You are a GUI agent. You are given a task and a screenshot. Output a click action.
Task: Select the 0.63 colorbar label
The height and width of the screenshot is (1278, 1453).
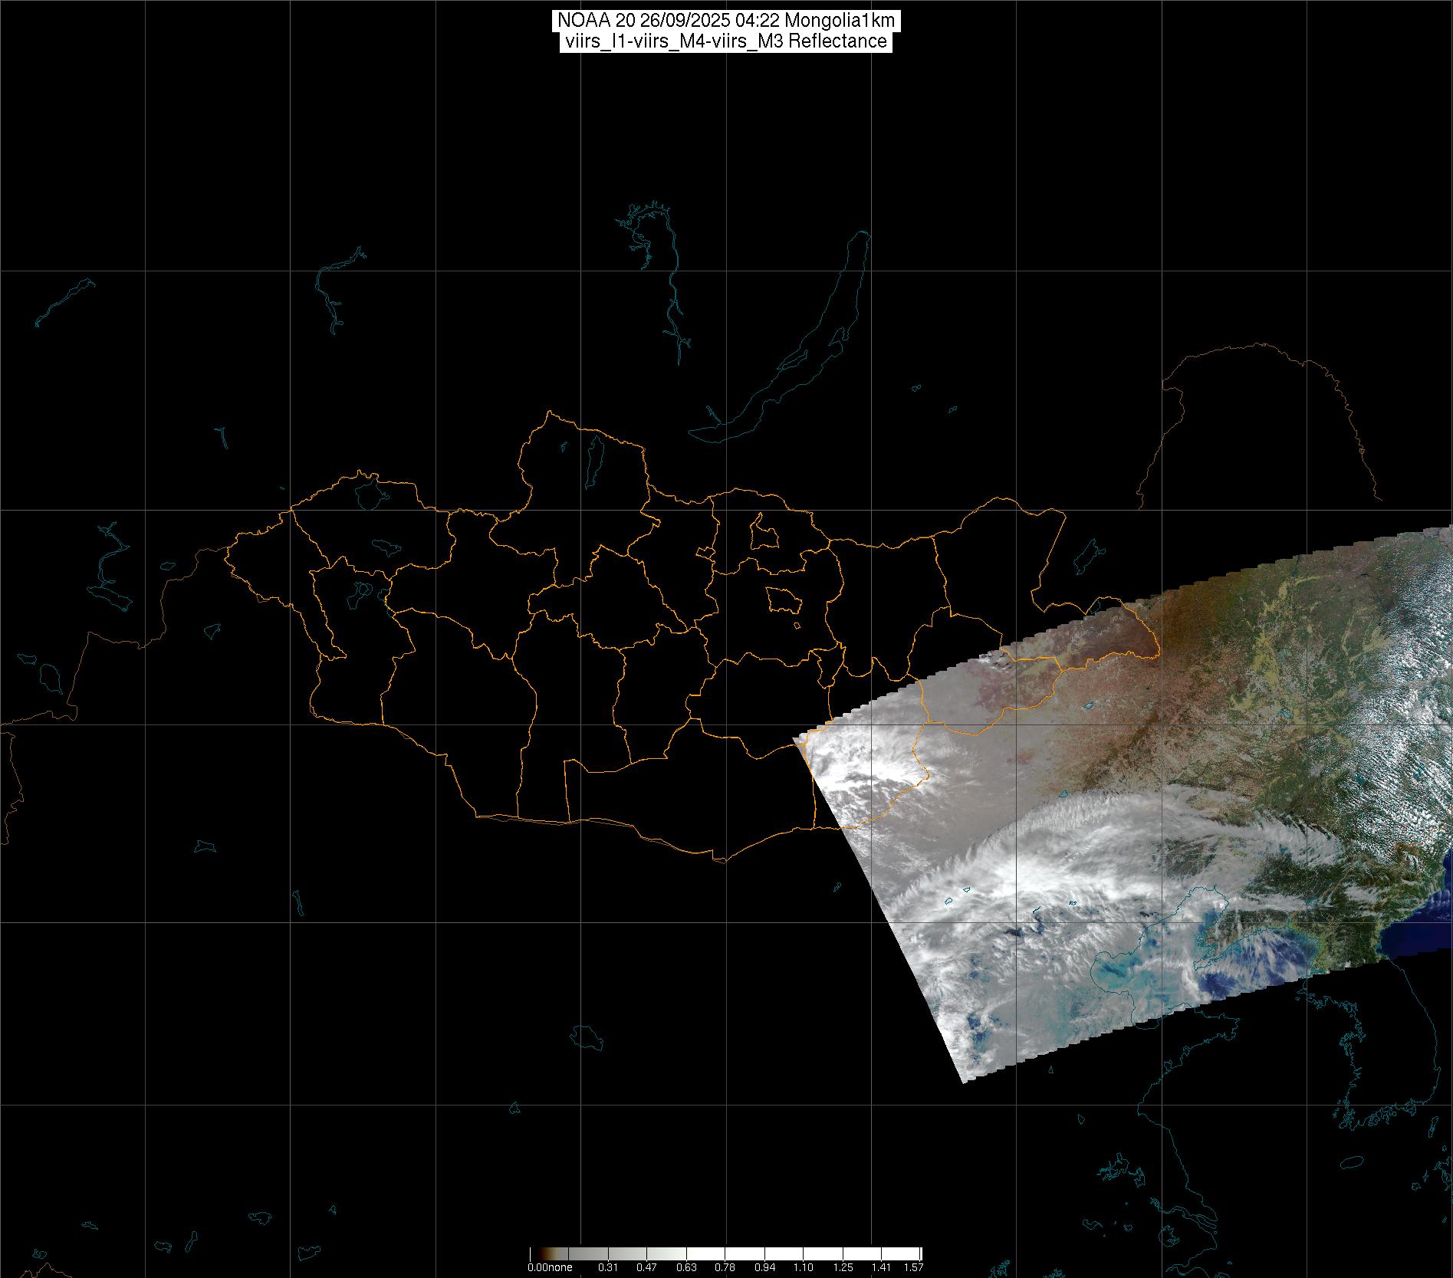click(x=686, y=1267)
